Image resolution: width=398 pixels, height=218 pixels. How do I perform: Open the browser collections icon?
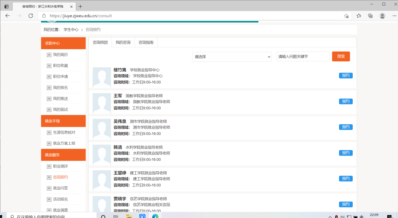point(370,16)
